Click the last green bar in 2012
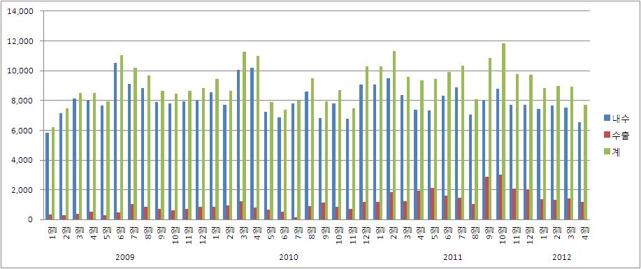This screenshot has width=641, height=269. (585, 162)
